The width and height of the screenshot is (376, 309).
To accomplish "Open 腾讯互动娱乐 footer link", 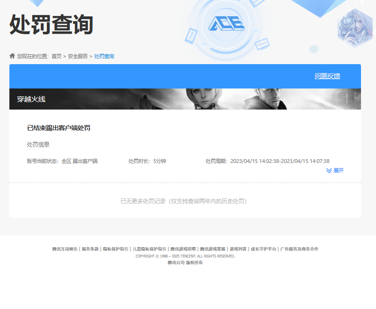I will coord(65,249).
